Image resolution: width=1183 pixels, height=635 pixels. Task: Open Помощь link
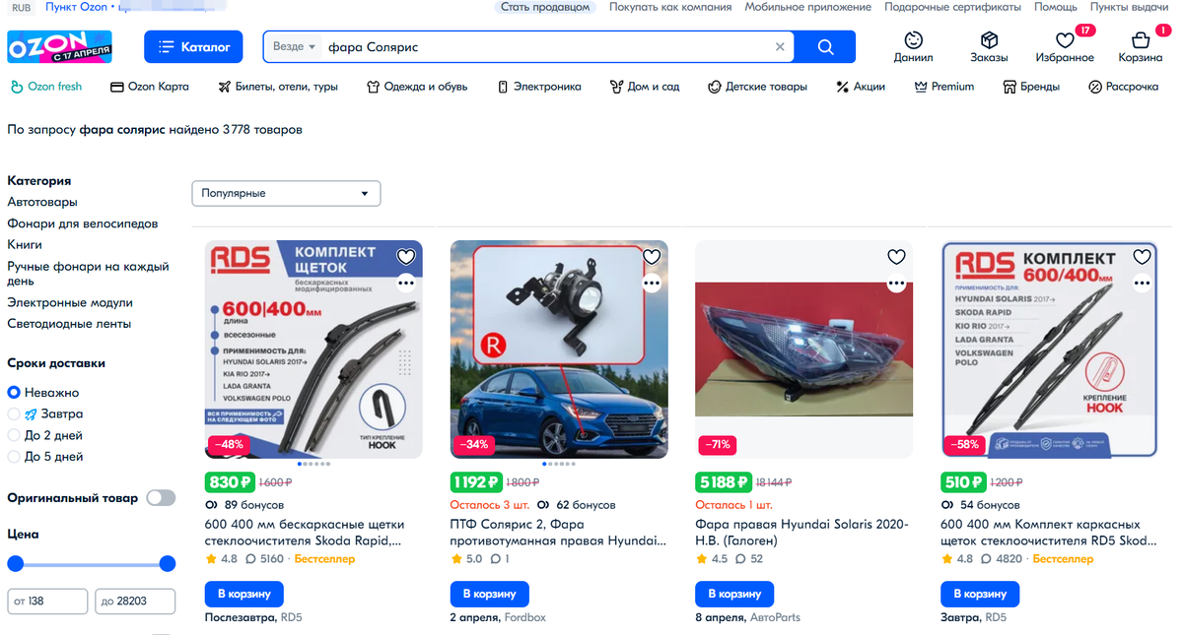click(1055, 7)
